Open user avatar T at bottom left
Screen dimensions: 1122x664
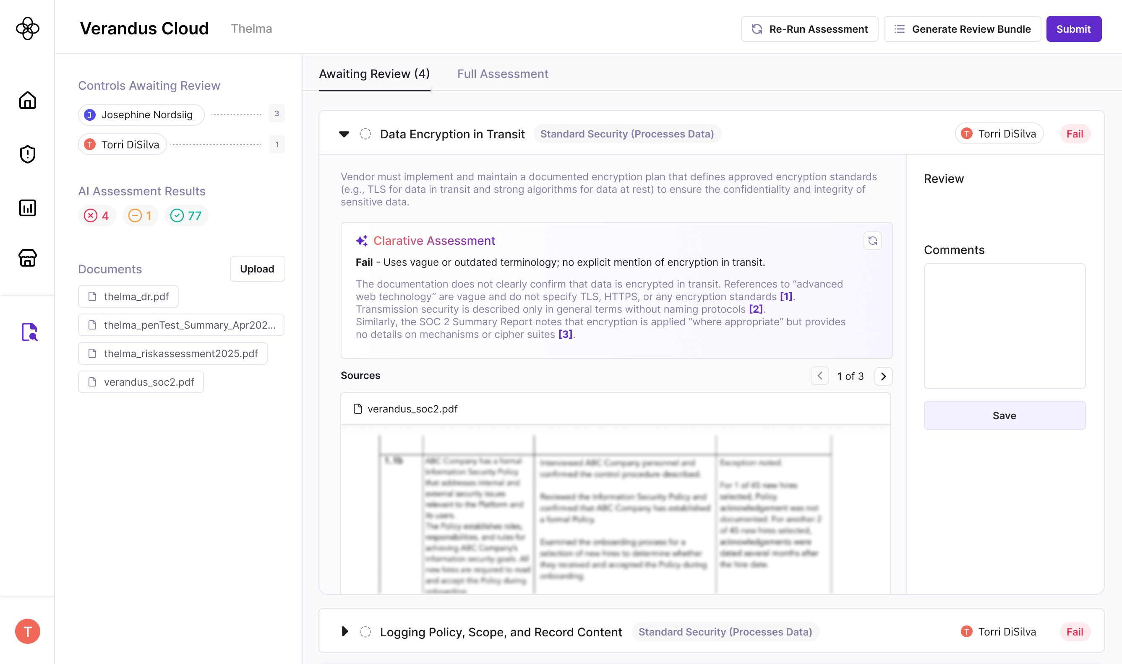point(27,631)
